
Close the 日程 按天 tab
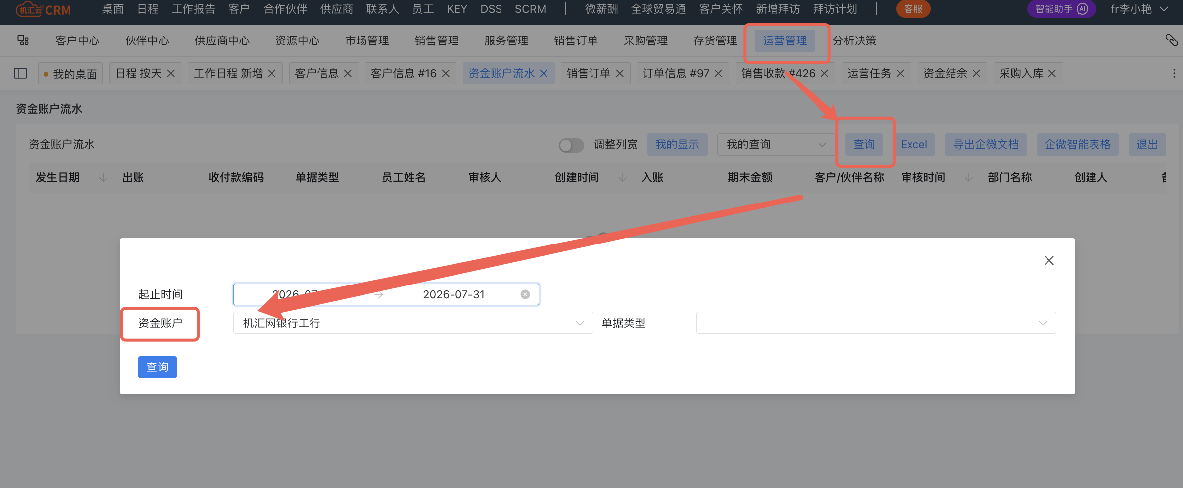(171, 73)
